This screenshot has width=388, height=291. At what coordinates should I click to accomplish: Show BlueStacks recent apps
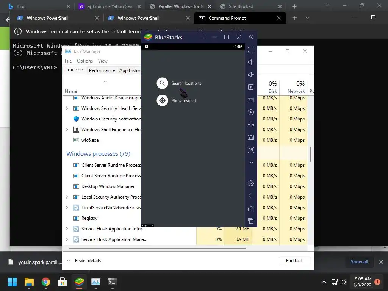coord(251,221)
